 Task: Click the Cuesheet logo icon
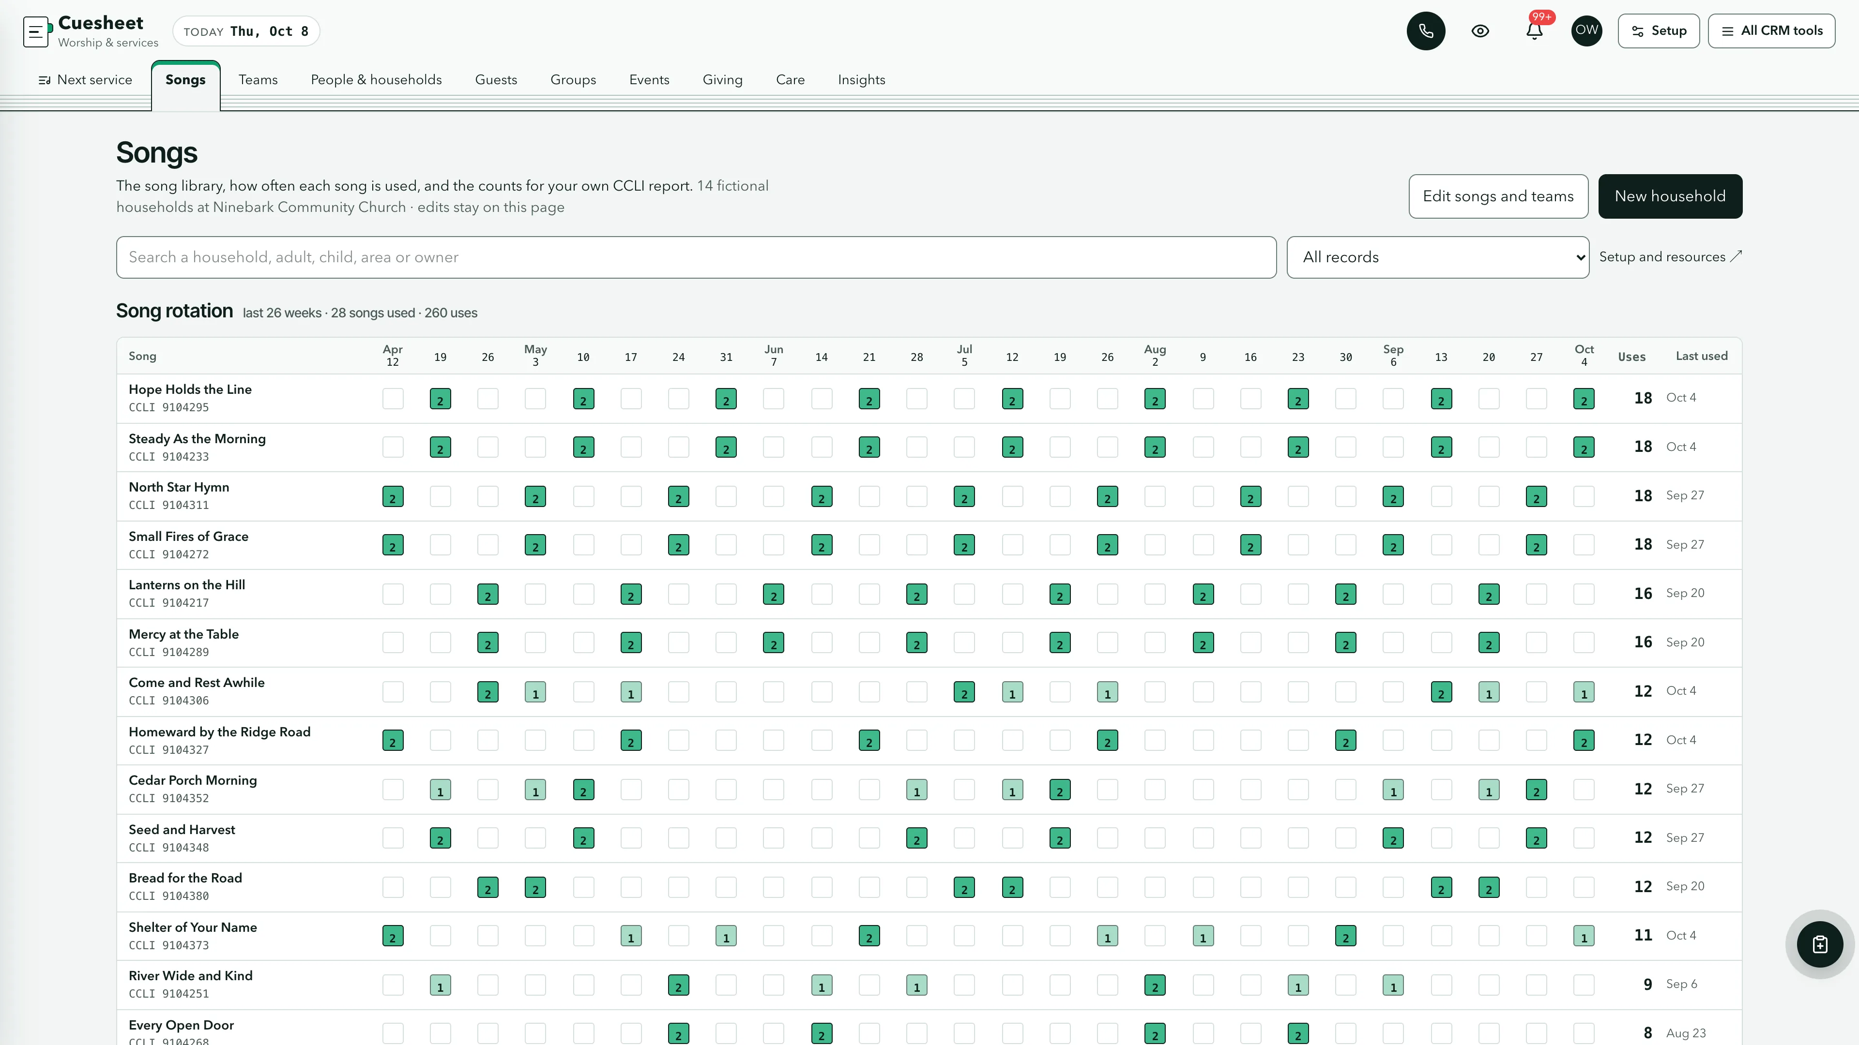coord(36,32)
